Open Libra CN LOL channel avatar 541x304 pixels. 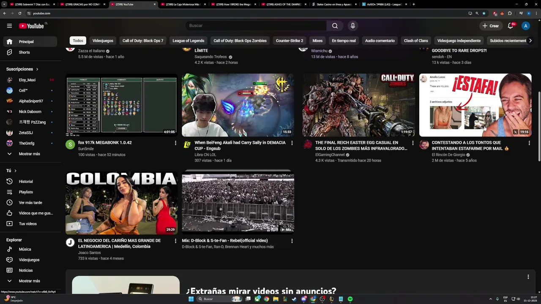[187, 145]
